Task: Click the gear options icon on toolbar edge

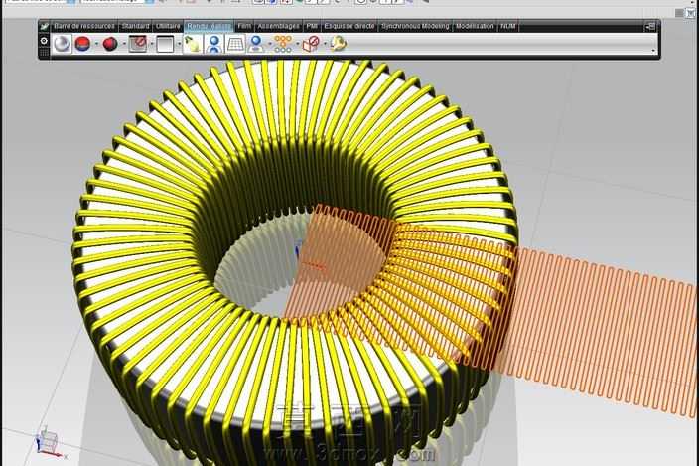Action: click(44, 41)
